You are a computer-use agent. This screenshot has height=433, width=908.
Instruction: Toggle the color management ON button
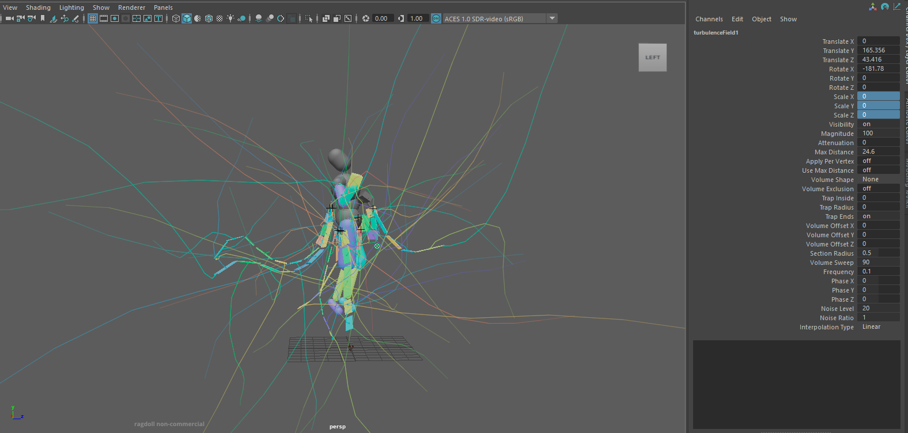436,18
